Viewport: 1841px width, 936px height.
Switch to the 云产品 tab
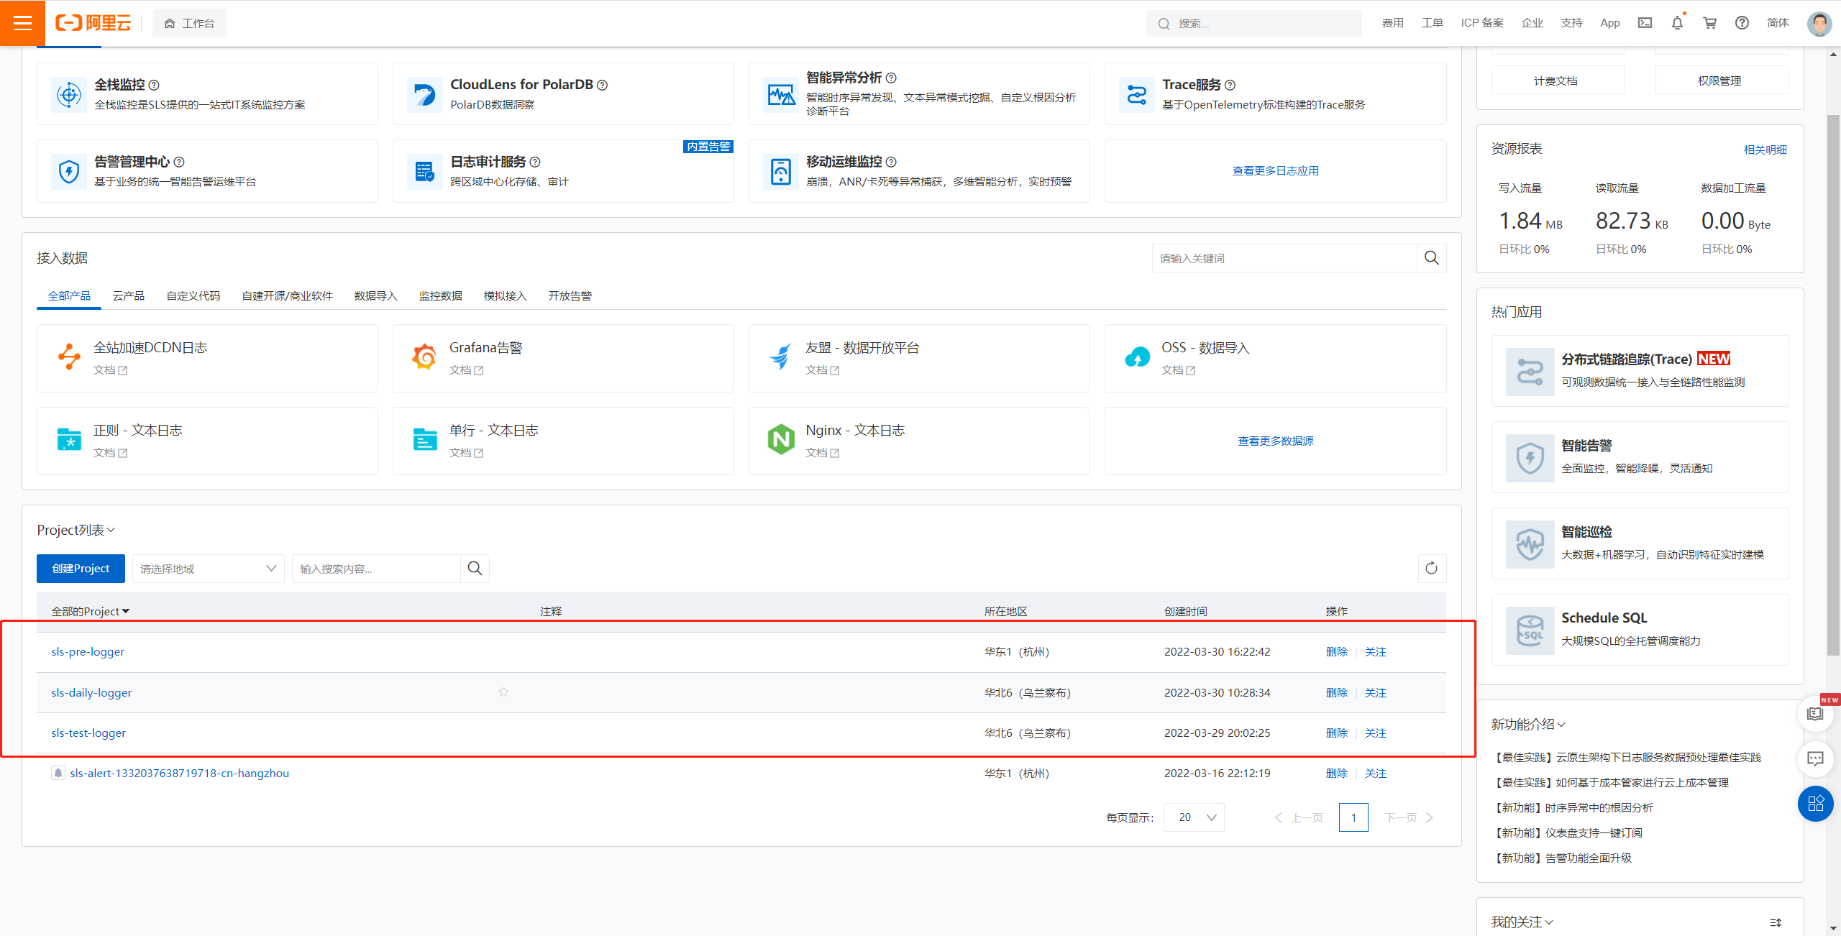coord(128,296)
